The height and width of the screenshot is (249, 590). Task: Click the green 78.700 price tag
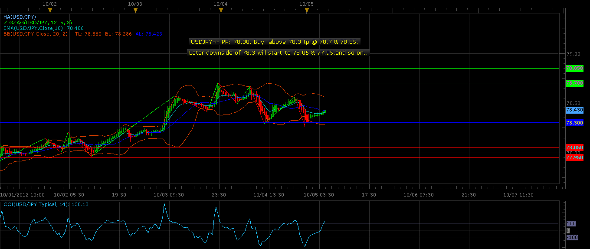coord(574,83)
